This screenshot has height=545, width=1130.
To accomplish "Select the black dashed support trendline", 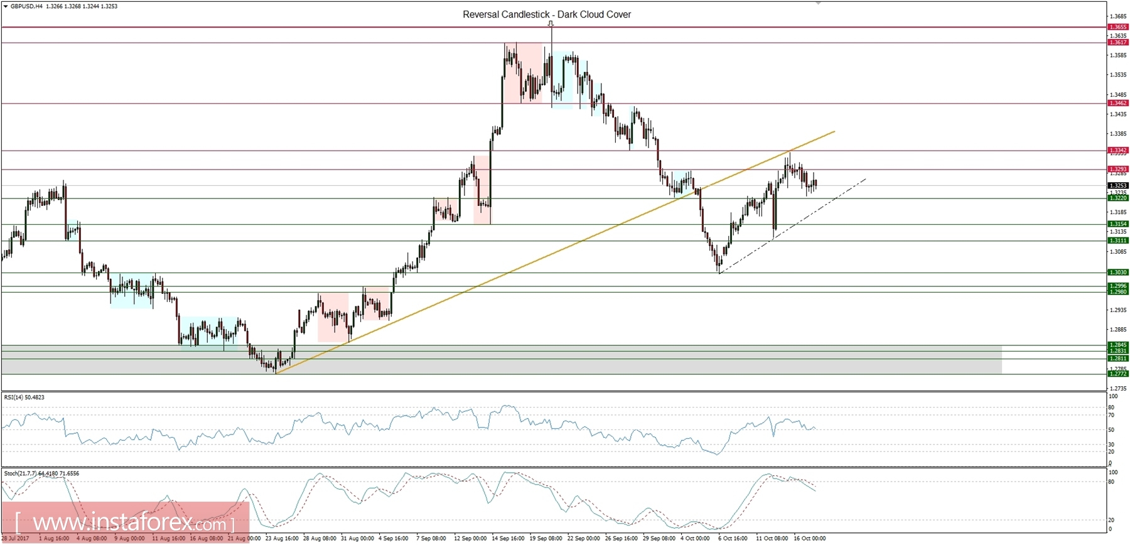I will click(792, 225).
